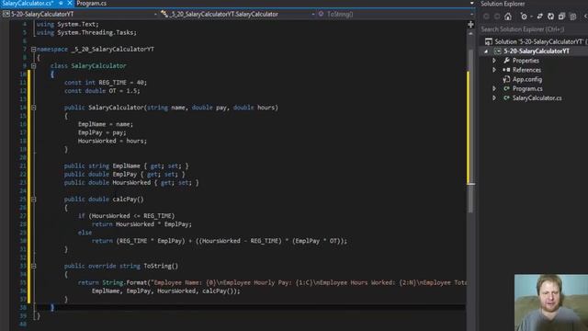
Task: Open the project navigation dropdown 5-20-SalaryCalculatorYT
Action: (x=80, y=14)
